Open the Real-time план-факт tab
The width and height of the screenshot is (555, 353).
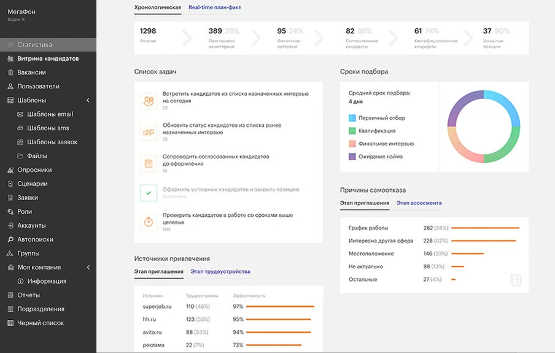[x=214, y=7]
